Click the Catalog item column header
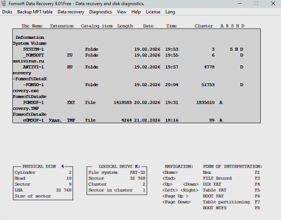 tap(97, 26)
